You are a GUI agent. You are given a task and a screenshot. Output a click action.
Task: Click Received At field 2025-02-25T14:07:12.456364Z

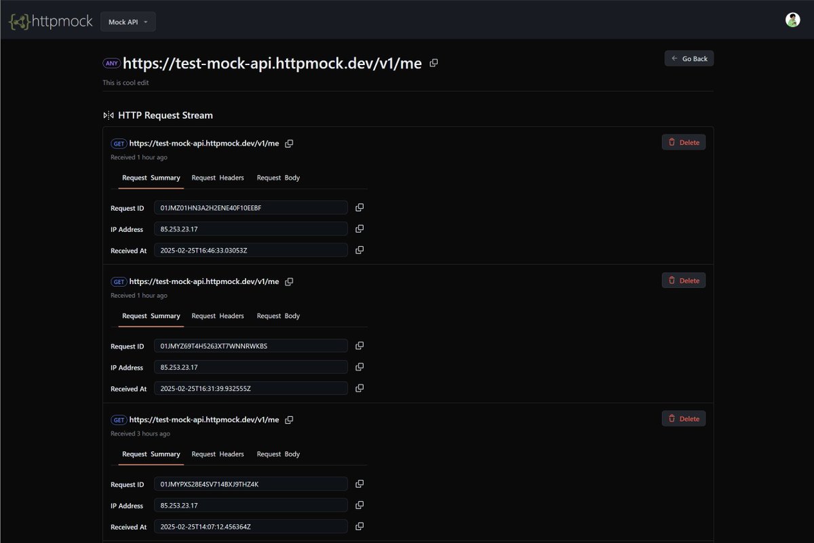251,527
